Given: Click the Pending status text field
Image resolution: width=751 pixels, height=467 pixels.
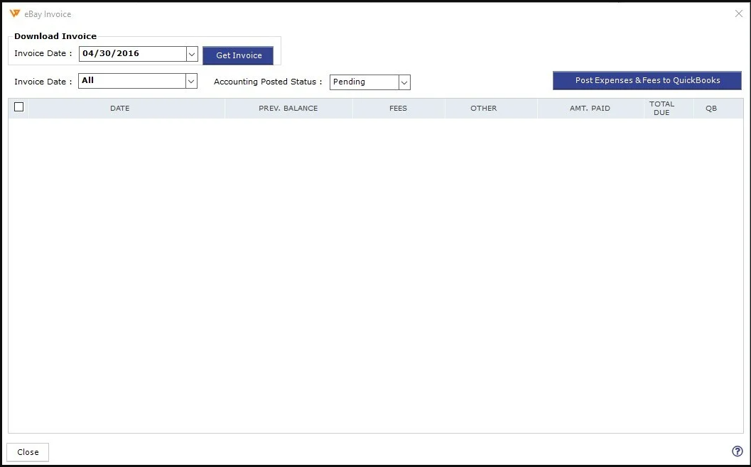Looking at the screenshot, I should 364,82.
